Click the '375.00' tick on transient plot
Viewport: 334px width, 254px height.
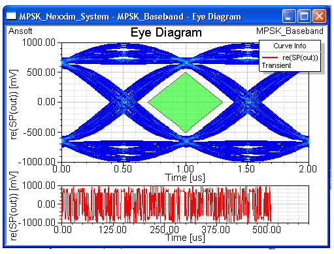pyautogui.click(x=216, y=230)
